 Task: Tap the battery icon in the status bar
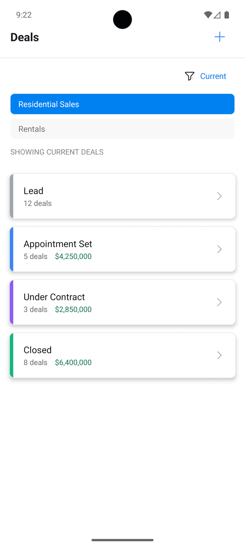click(x=226, y=15)
